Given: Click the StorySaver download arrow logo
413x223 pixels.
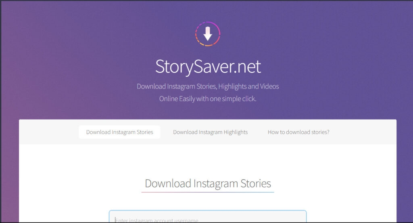Looking at the screenshot, I should tap(208, 34).
